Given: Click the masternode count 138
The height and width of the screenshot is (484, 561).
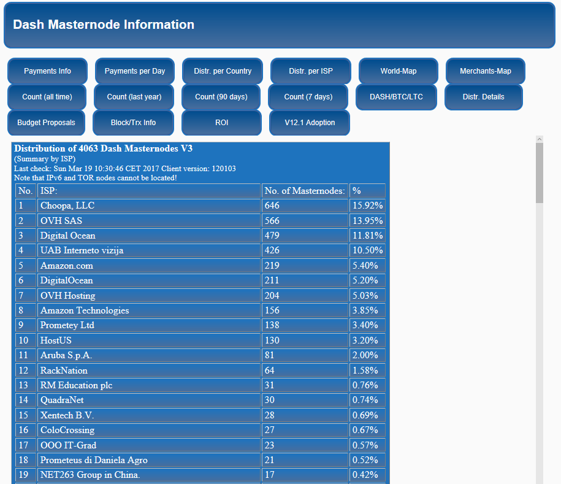Looking at the screenshot, I should point(305,325).
